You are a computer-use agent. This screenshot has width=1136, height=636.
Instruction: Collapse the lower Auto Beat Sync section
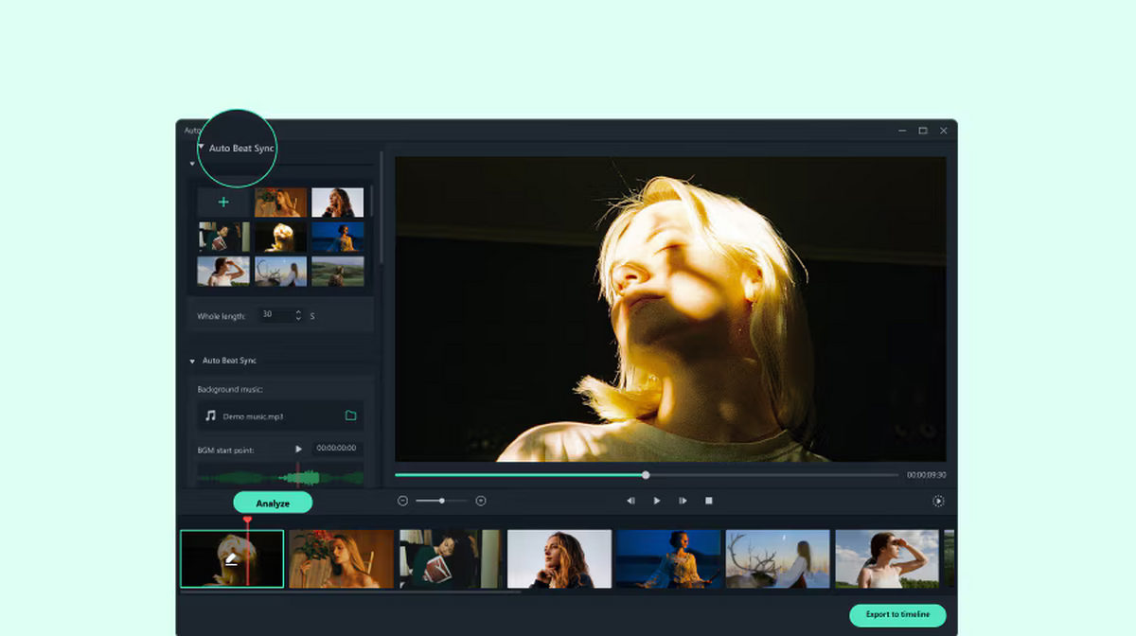192,362
